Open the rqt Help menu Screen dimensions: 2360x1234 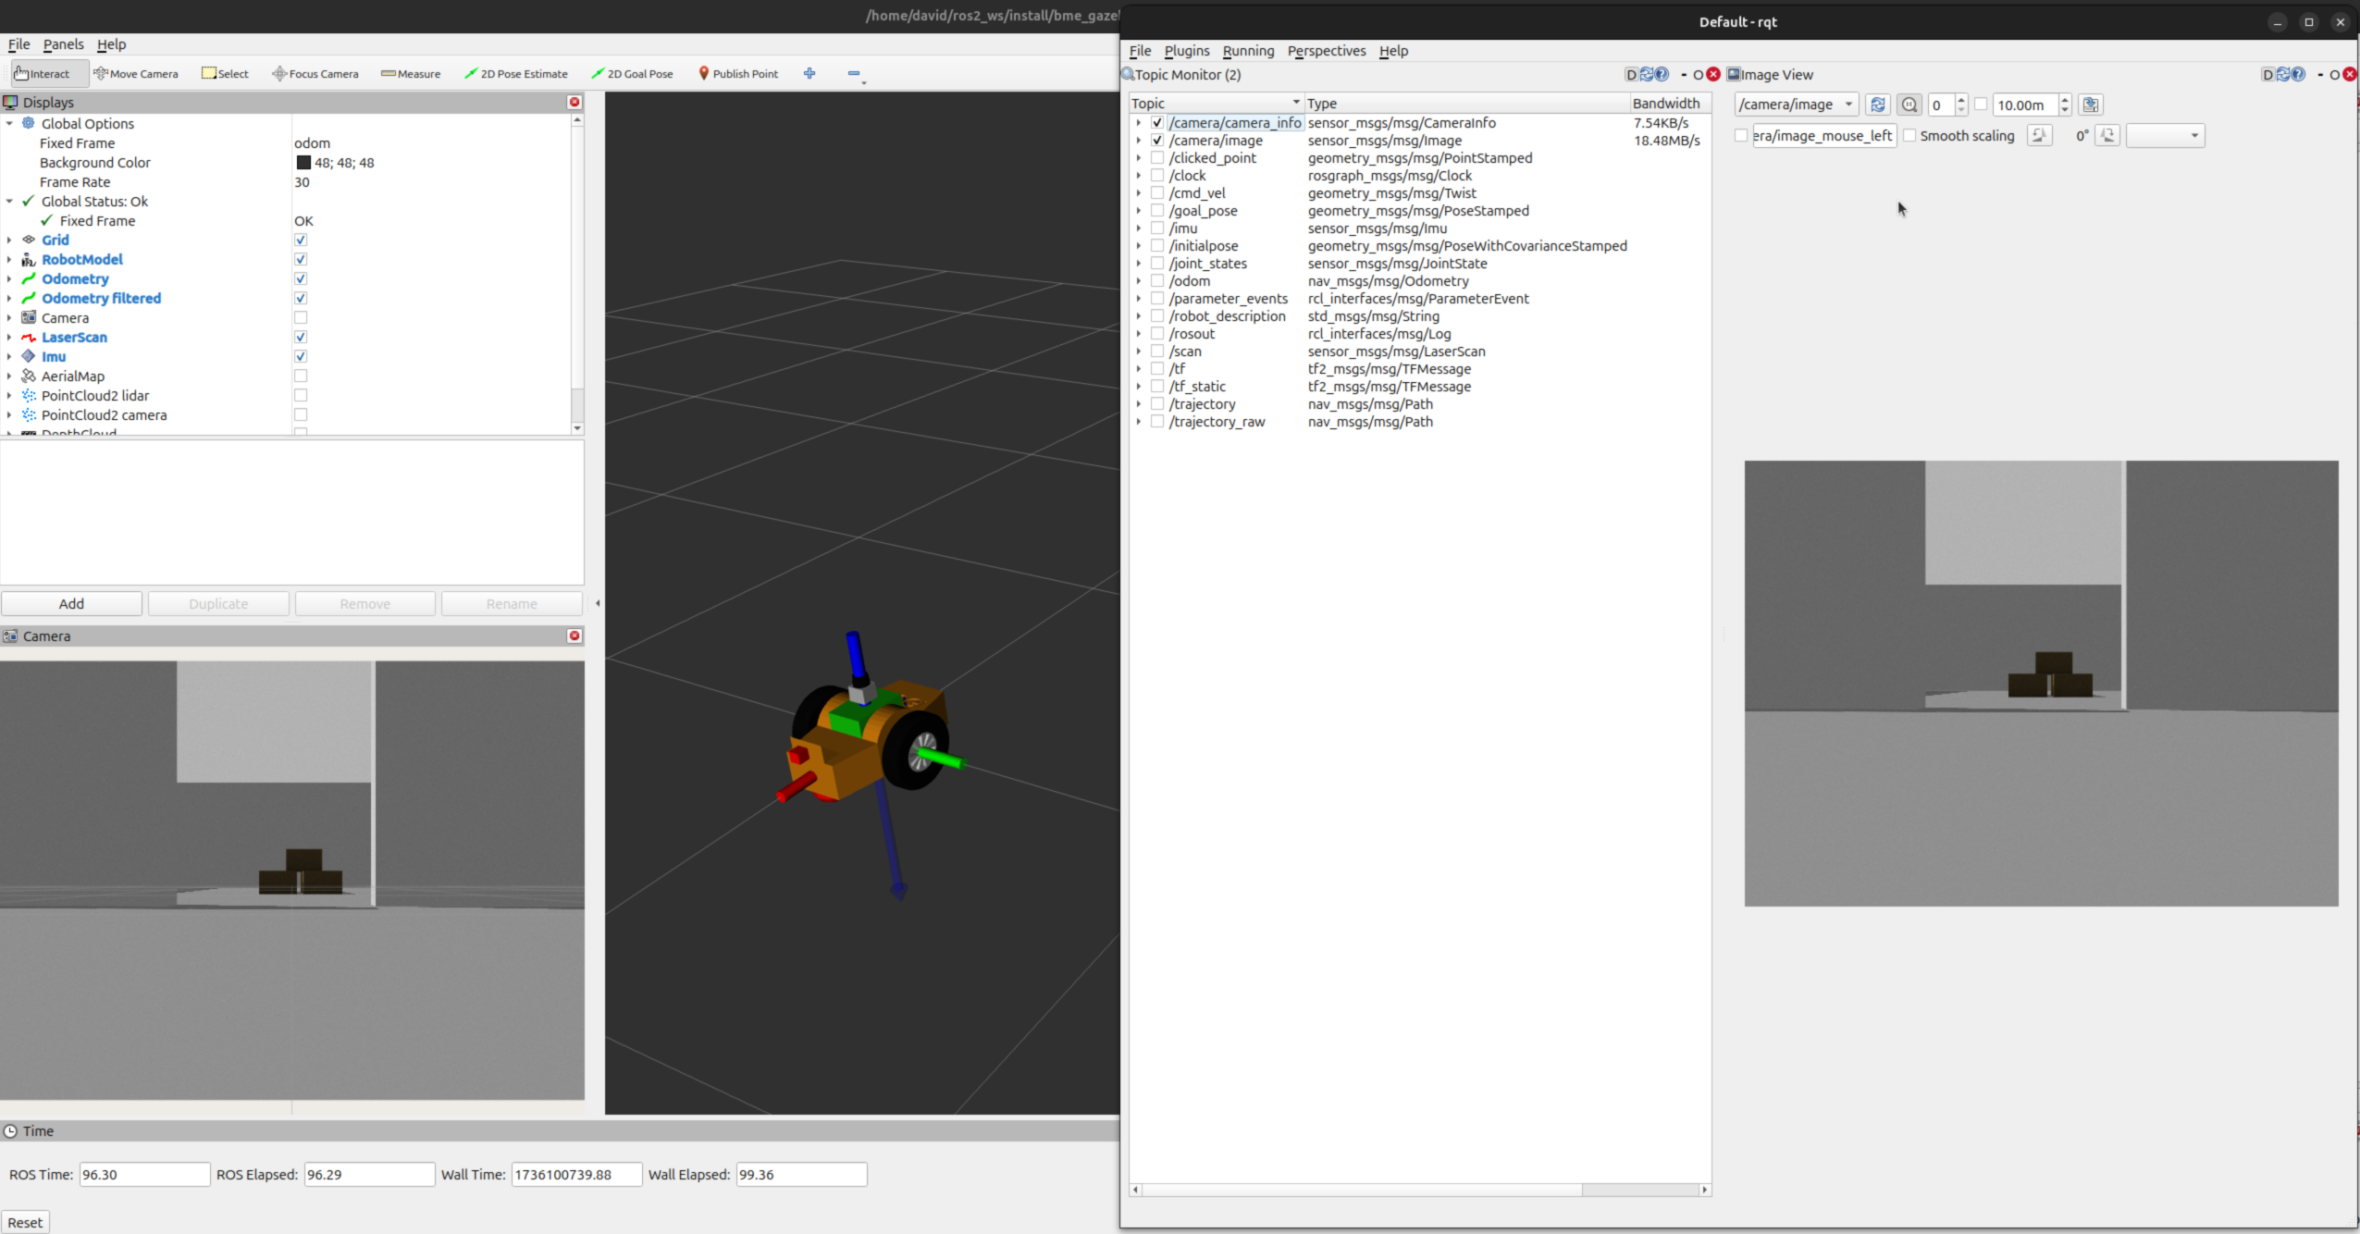click(x=1393, y=51)
